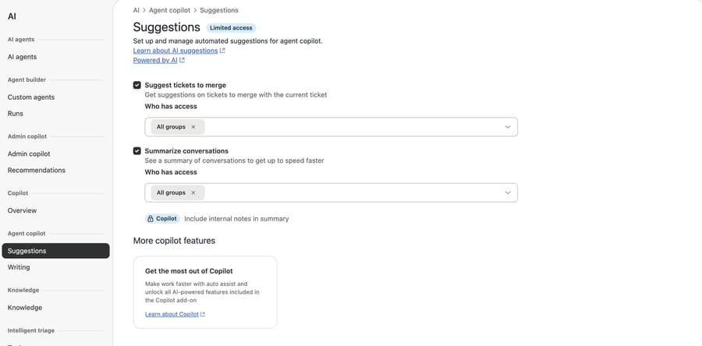Click external link icon beside Learn about Copilot

(202, 314)
